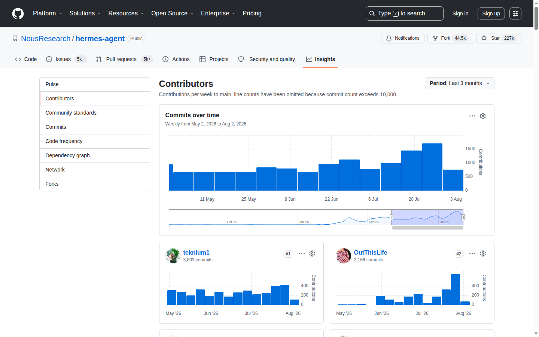Switch to the Pull requests tab
The image size is (539, 337).
124,59
